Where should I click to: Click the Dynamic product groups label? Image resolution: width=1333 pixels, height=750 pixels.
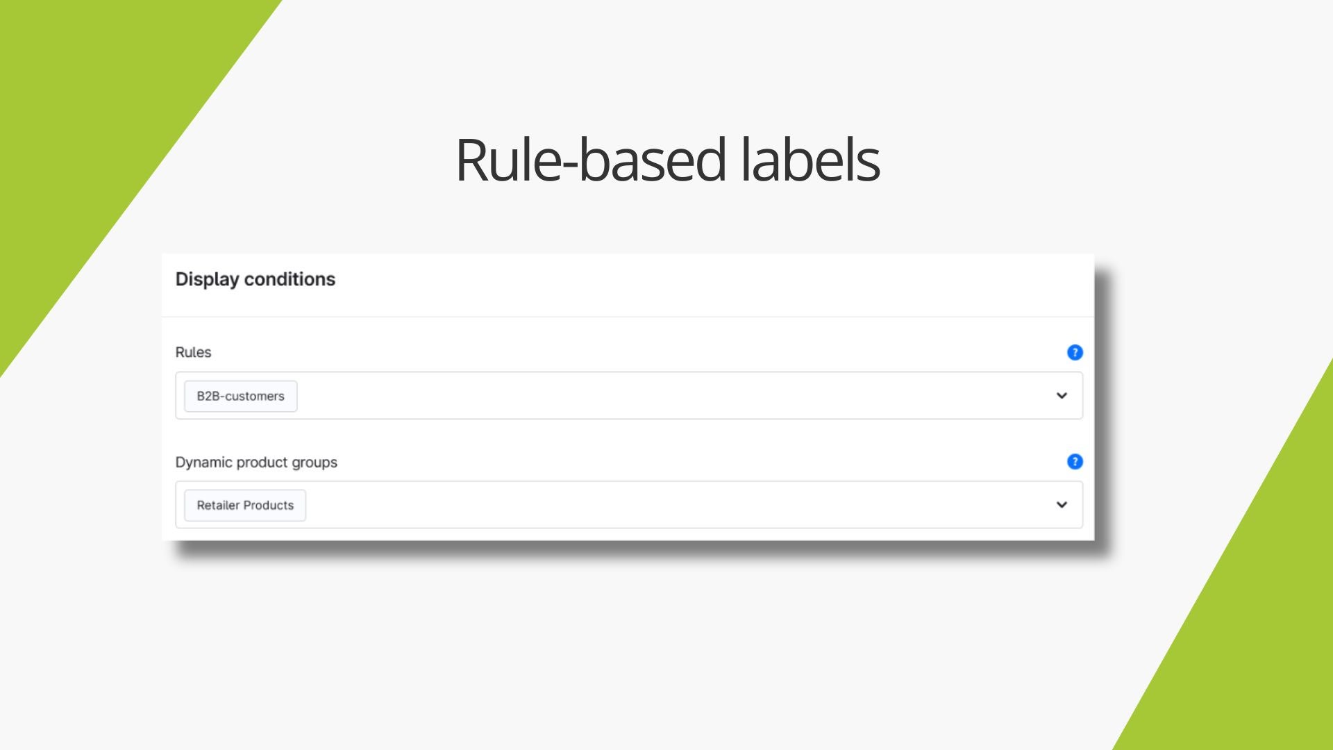(x=256, y=462)
